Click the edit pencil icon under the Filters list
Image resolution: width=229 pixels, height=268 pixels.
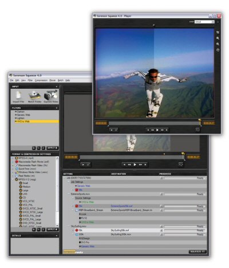coord(44,148)
